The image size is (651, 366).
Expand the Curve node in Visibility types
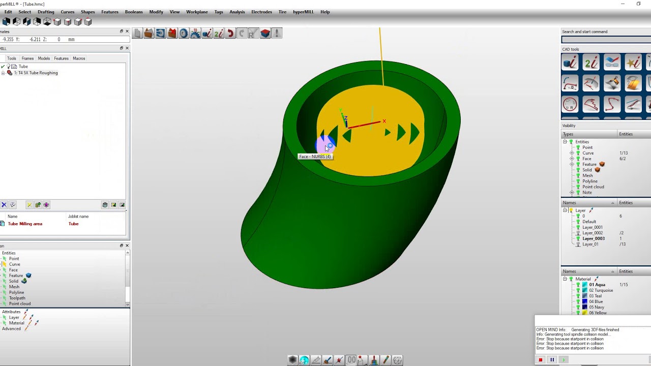coord(572,153)
